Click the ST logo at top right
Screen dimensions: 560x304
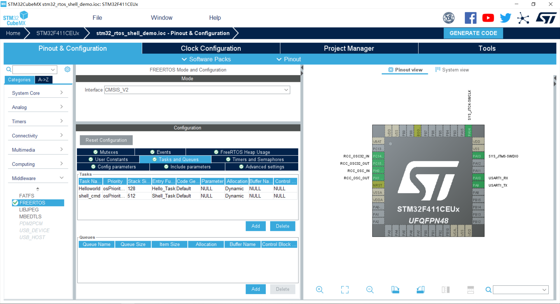[x=546, y=18]
